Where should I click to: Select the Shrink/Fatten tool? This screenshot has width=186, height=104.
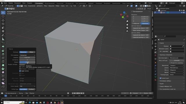pos(3,80)
